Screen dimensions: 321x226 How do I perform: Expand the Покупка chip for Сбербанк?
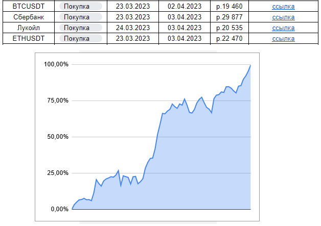click(x=80, y=17)
